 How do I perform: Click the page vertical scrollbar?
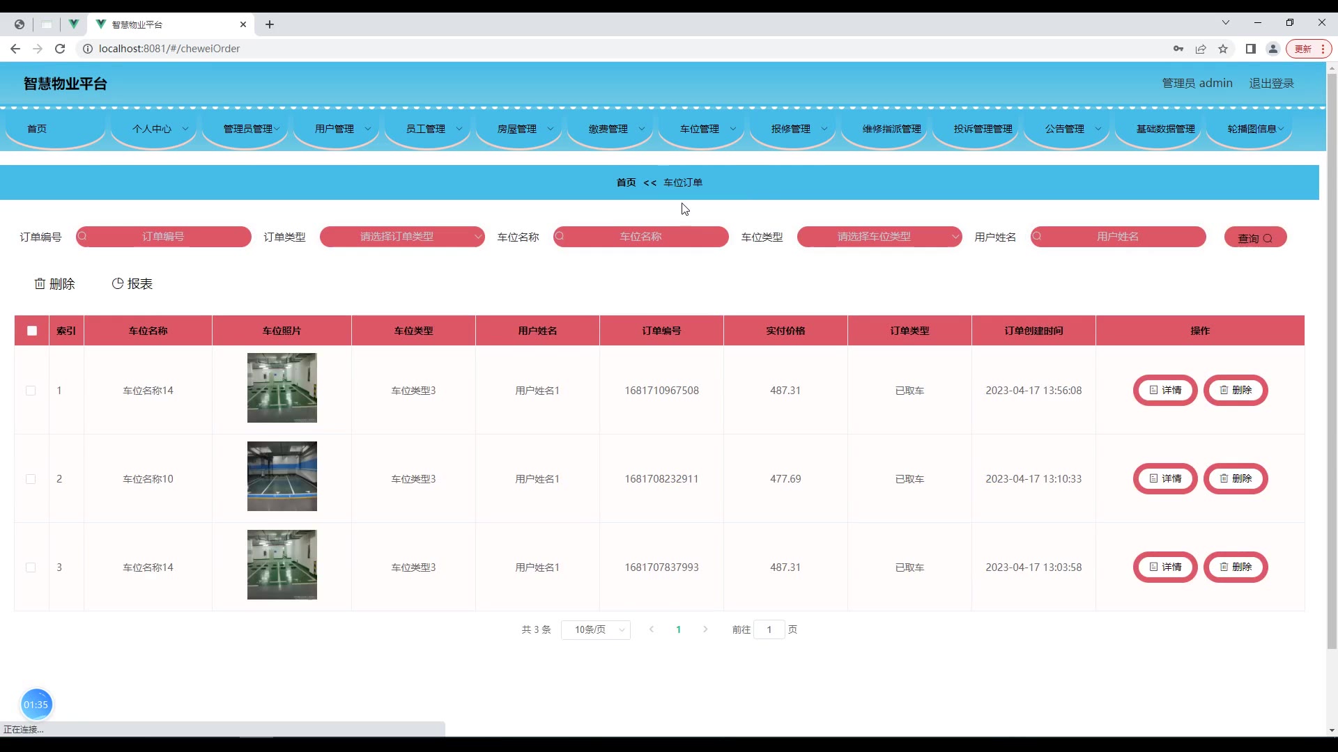(x=1331, y=348)
